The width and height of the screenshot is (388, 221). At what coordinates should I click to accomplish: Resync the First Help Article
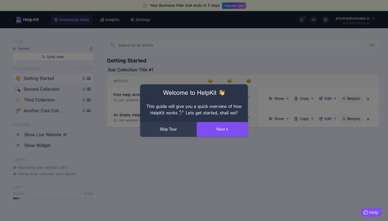351,99
